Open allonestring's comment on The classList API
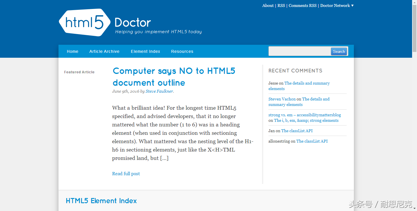Image resolution: width=417 pixels, height=211 pixels. pos(312,141)
